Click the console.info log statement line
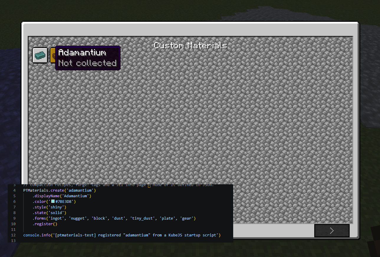 tap(122, 235)
